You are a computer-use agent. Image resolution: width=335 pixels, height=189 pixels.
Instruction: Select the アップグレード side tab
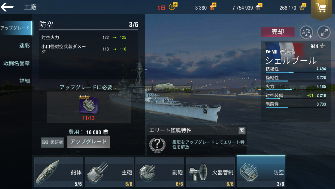pyautogui.click(x=16, y=28)
